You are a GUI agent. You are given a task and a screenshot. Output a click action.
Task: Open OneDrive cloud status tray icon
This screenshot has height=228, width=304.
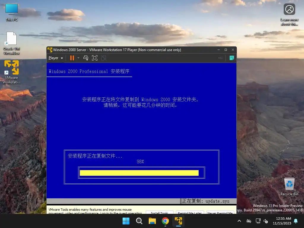(249, 221)
